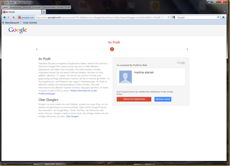Click the browser Forward arrow button
The height and width of the screenshot is (166, 230).
click(x=8, y=17)
